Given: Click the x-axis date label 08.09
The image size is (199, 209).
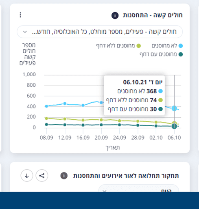Looking at the screenshot, I should [x=46, y=138].
